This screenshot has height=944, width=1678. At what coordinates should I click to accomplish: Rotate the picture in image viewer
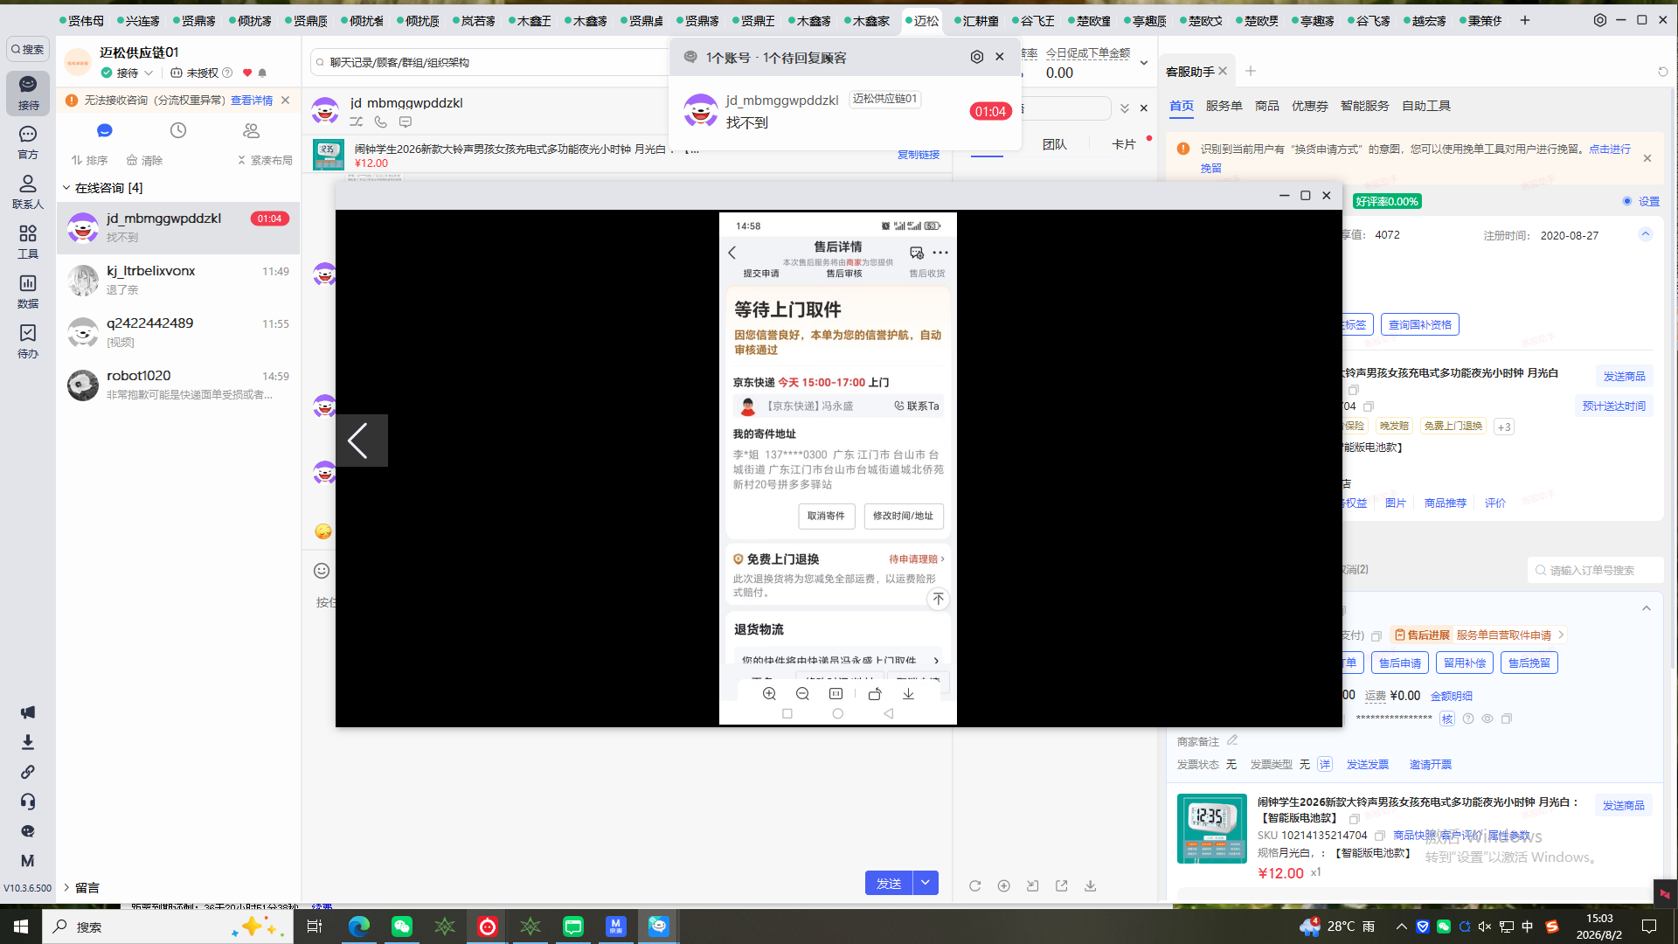875,694
